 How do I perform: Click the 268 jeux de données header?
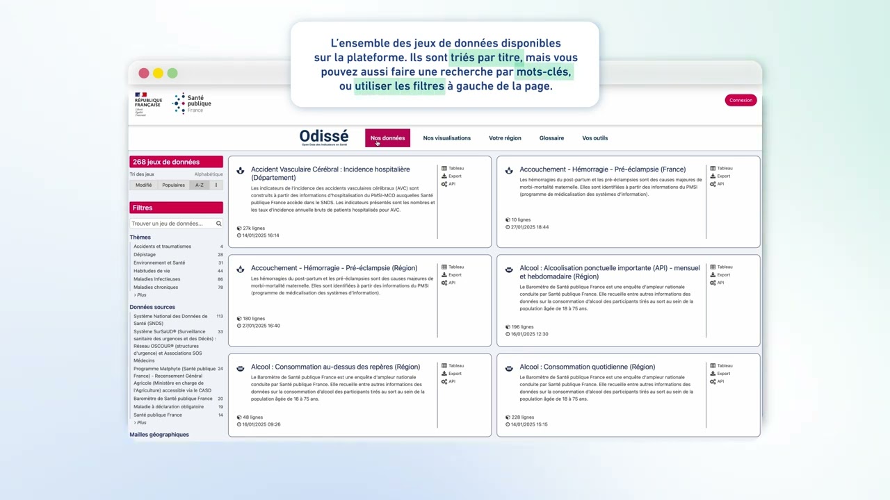pyautogui.click(x=177, y=162)
